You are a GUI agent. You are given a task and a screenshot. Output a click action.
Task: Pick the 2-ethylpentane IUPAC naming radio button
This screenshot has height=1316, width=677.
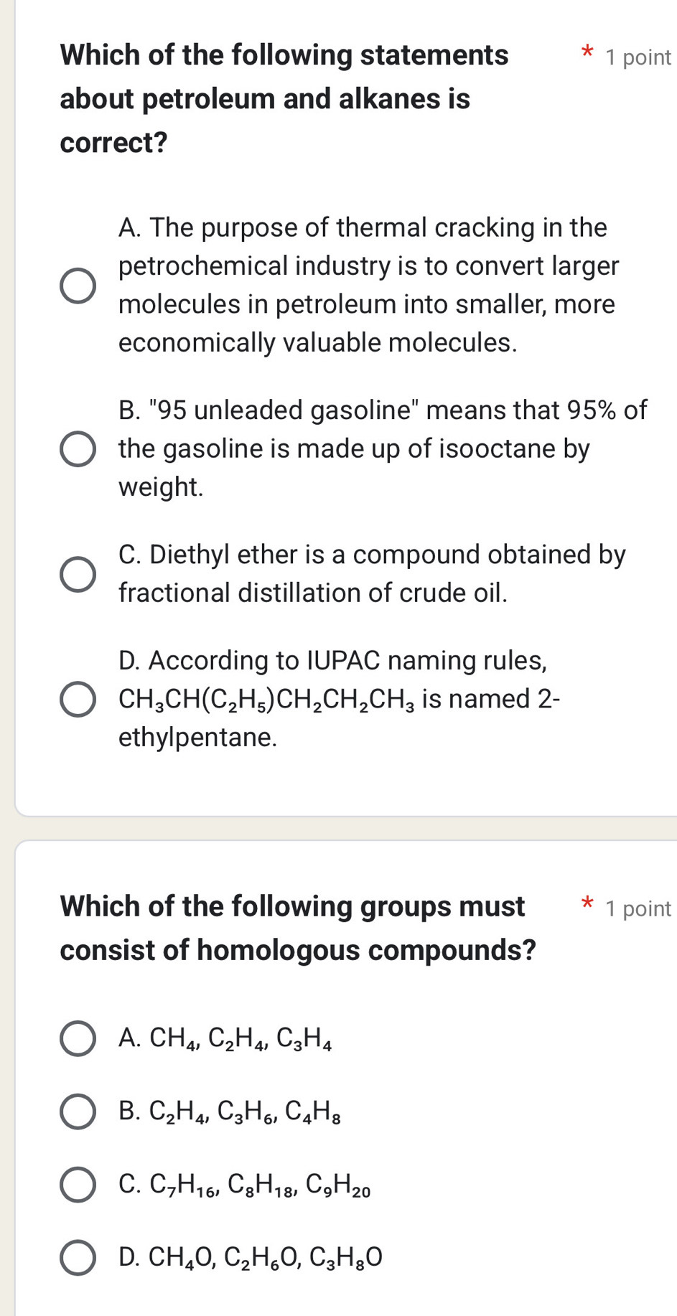click(x=78, y=699)
